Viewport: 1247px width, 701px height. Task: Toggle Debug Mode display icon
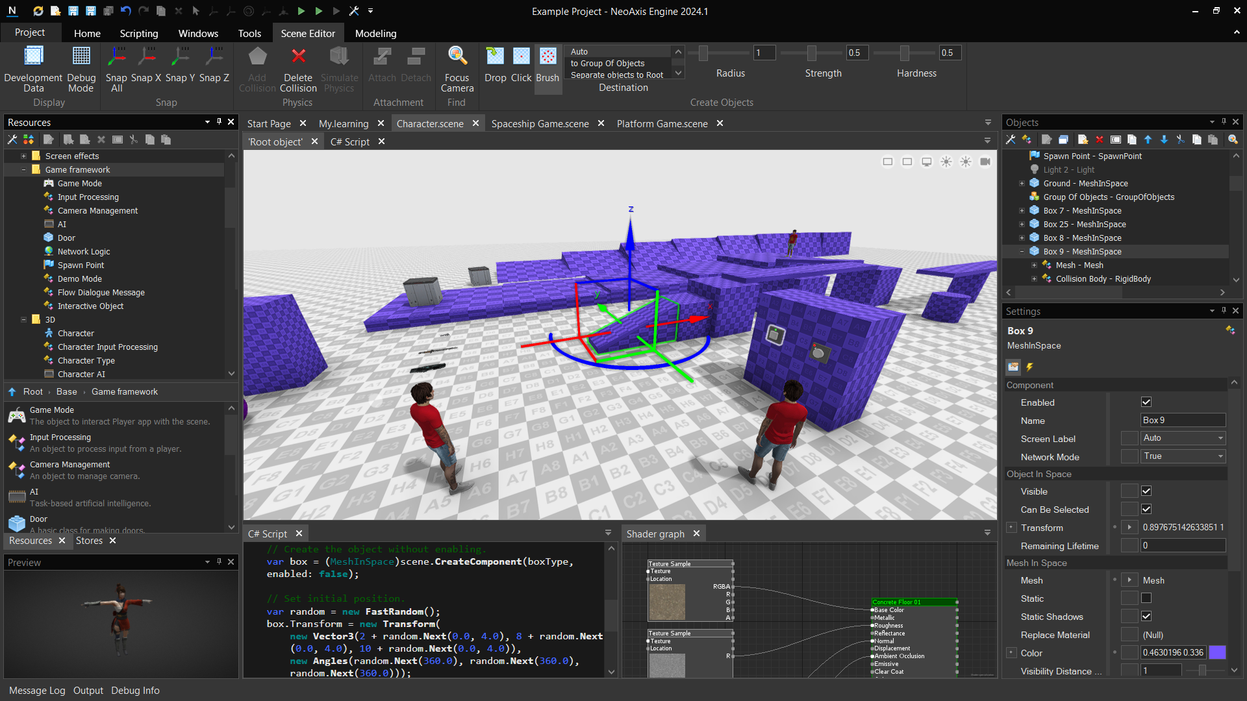(81, 56)
